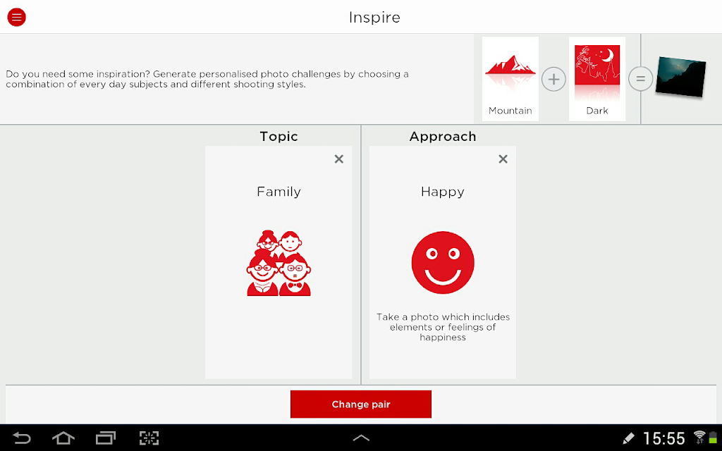Image resolution: width=722 pixels, height=451 pixels.
Task: Expand the bottom panel up-chevron
Action: point(361,438)
